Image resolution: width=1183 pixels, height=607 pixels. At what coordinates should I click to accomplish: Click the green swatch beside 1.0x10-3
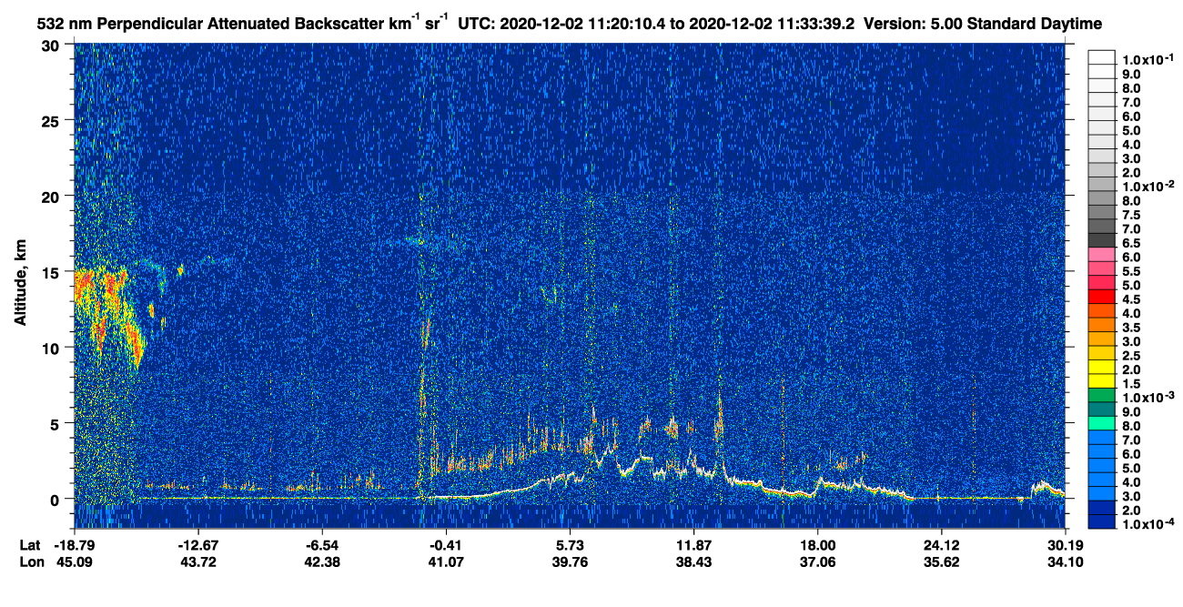pyautogui.click(x=1102, y=395)
